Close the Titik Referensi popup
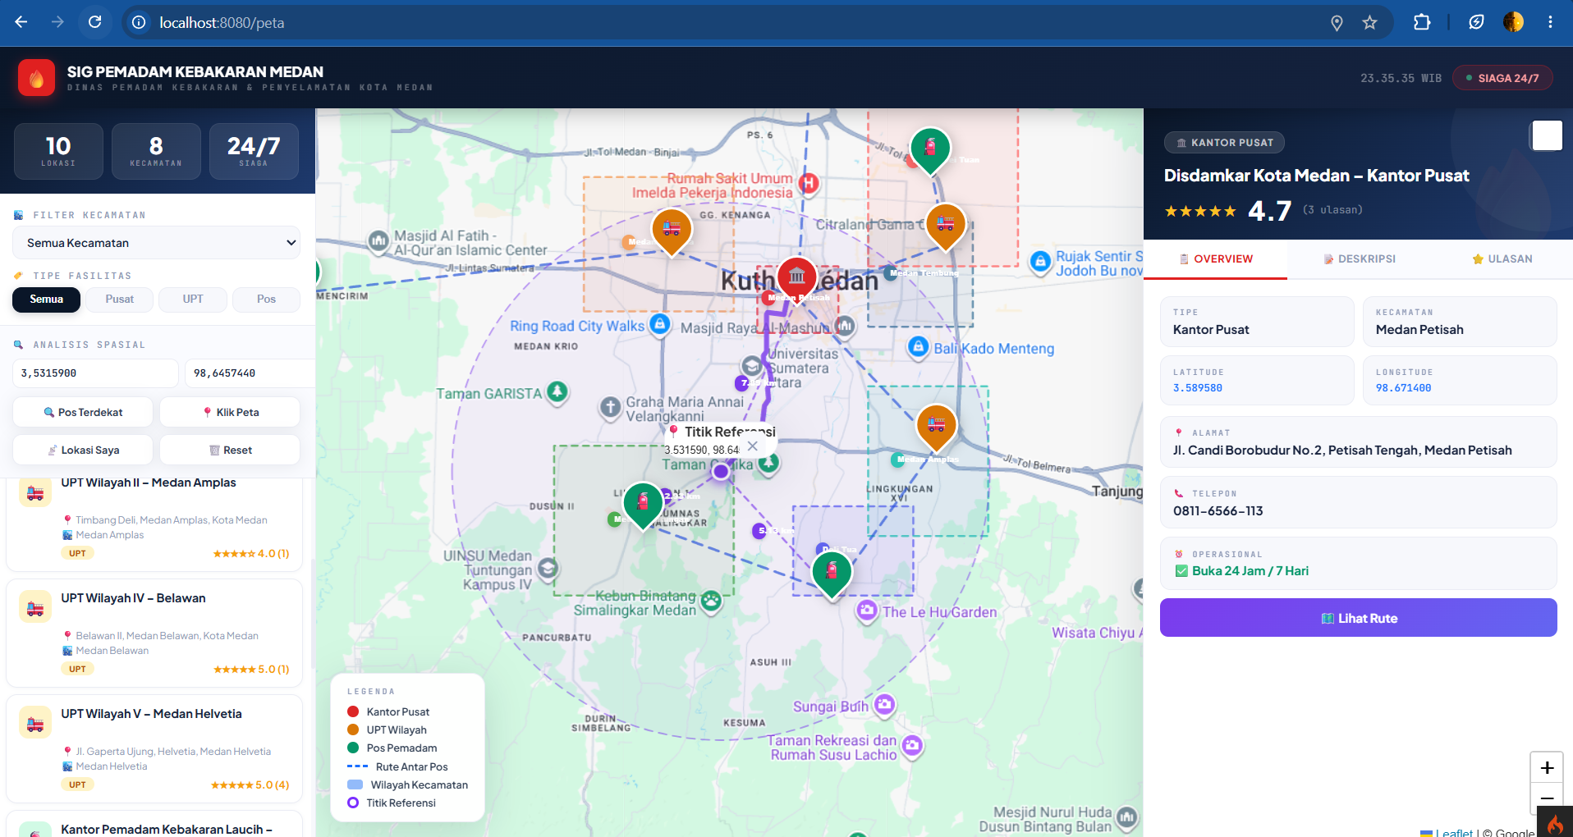The width and height of the screenshot is (1573, 837). pos(752,446)
